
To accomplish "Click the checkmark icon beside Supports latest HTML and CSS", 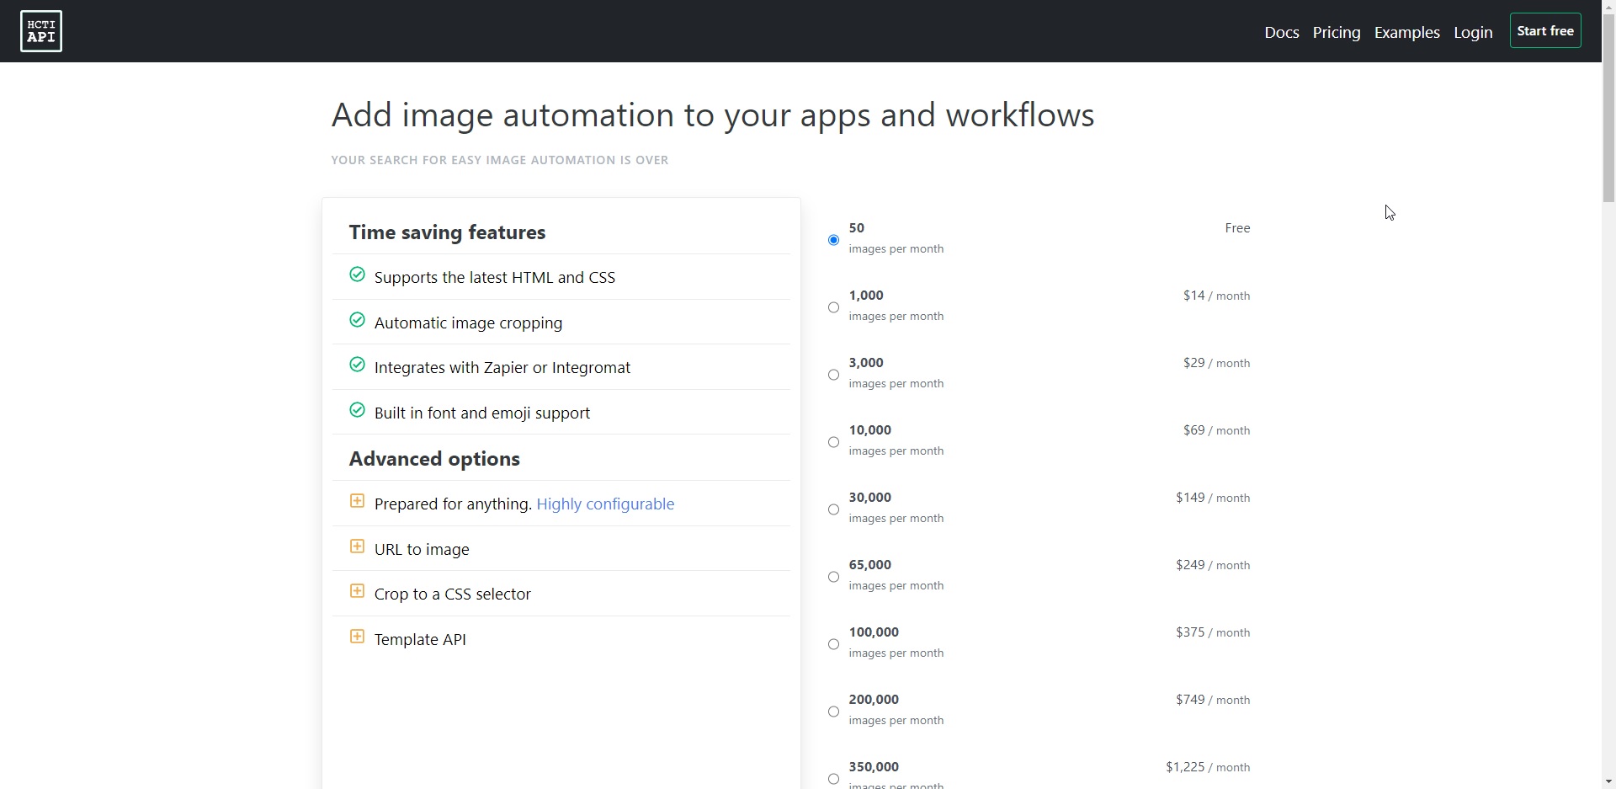I will click(x=357, y=275).
